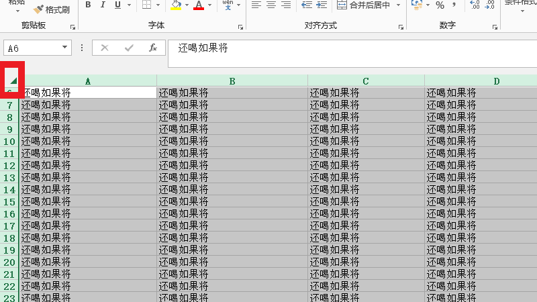Open the font group (字体) dialog launcher
537x302 pixels.
tap(240, 28)
